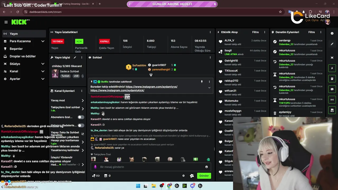The width and height of the screenshot is (338, 190).
Task: Select the green crewmate emote
Action: point(208,159)
